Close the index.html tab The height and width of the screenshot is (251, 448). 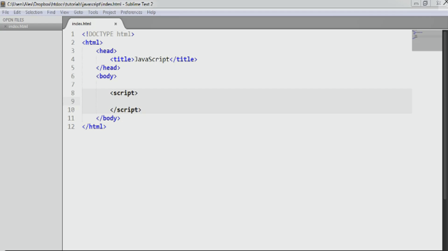[115, 24]
